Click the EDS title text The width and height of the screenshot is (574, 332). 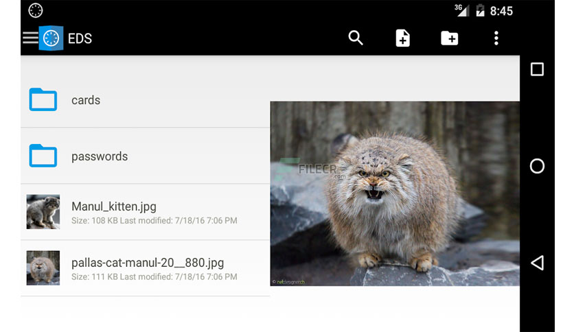coord(80,38)
